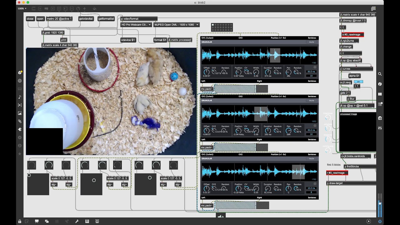Screen dimensions: 400x225
Task: Open the MJPEG Open DML format dropdown
Action: pyautogui.click(x=177, y=25)
